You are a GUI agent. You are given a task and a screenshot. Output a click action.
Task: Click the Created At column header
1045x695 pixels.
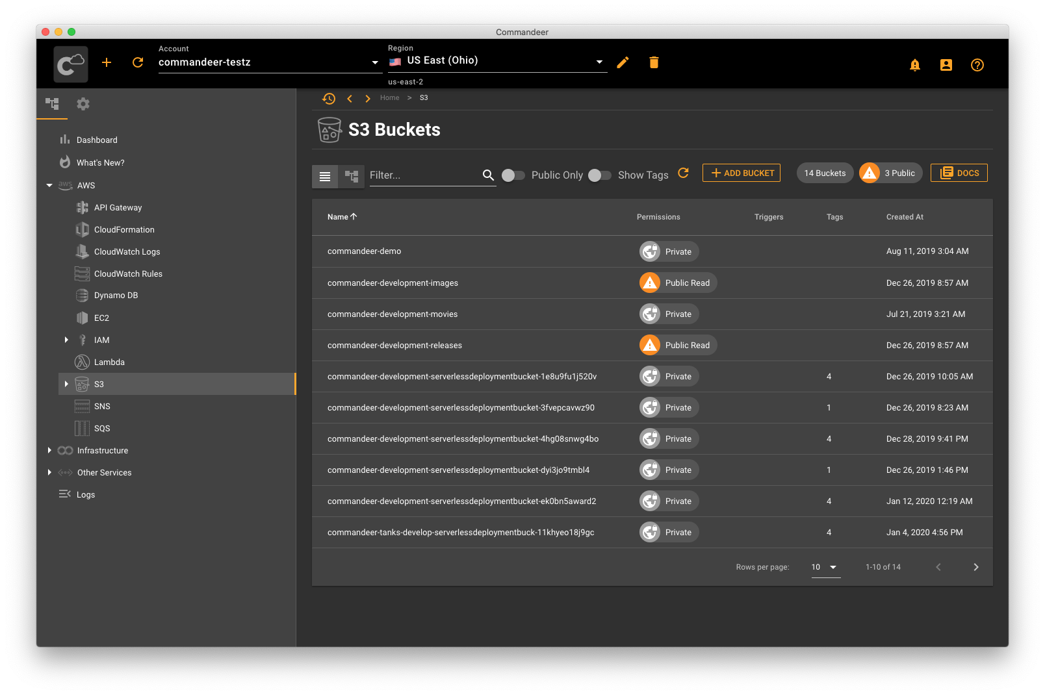(x=905, y=217)
